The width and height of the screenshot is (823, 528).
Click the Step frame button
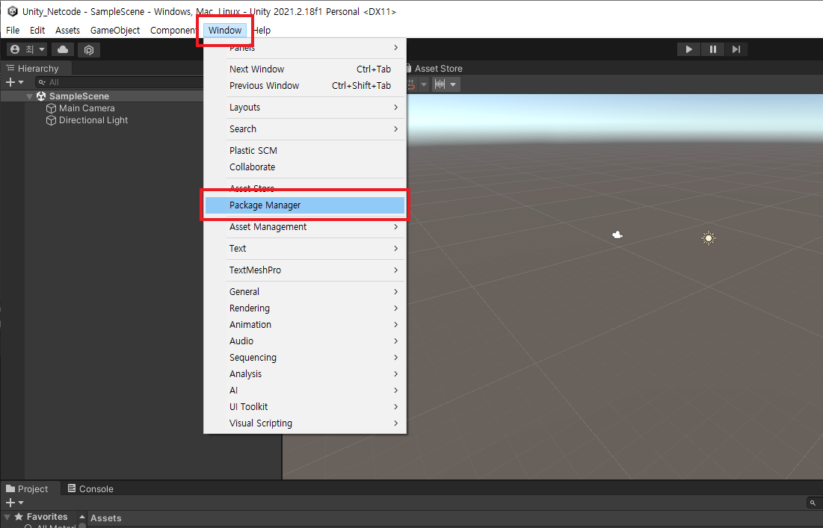pos(736,49)
